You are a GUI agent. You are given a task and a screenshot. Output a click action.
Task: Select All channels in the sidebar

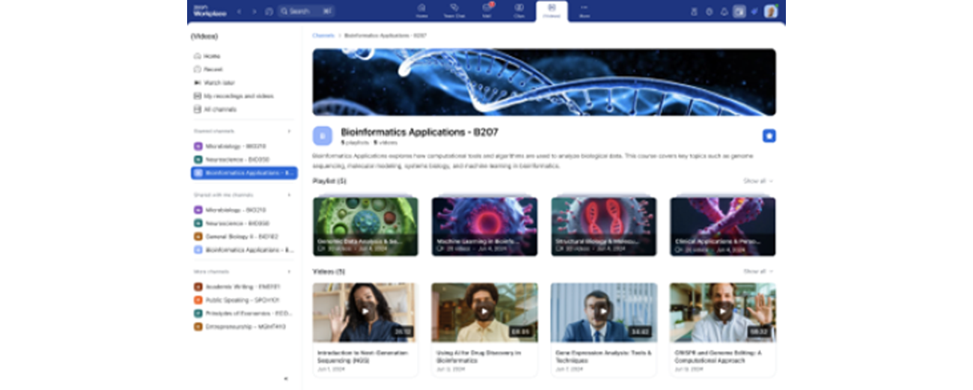(x=219, y=109)
